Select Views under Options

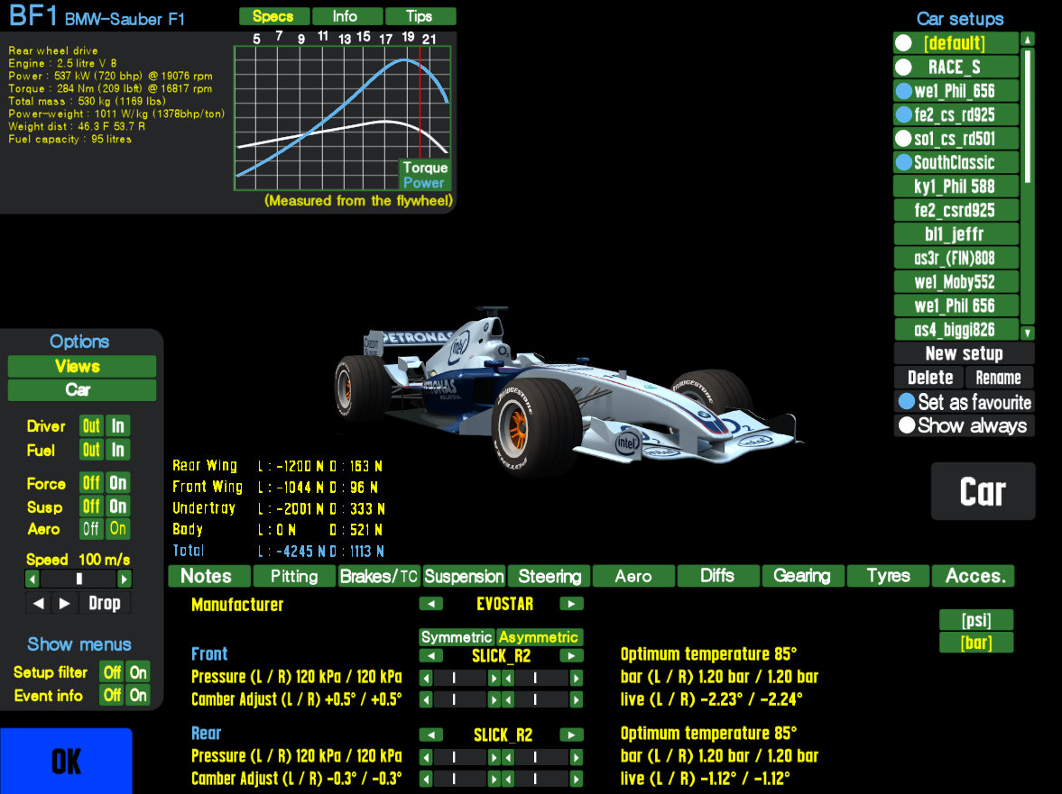tap(82, 367)
